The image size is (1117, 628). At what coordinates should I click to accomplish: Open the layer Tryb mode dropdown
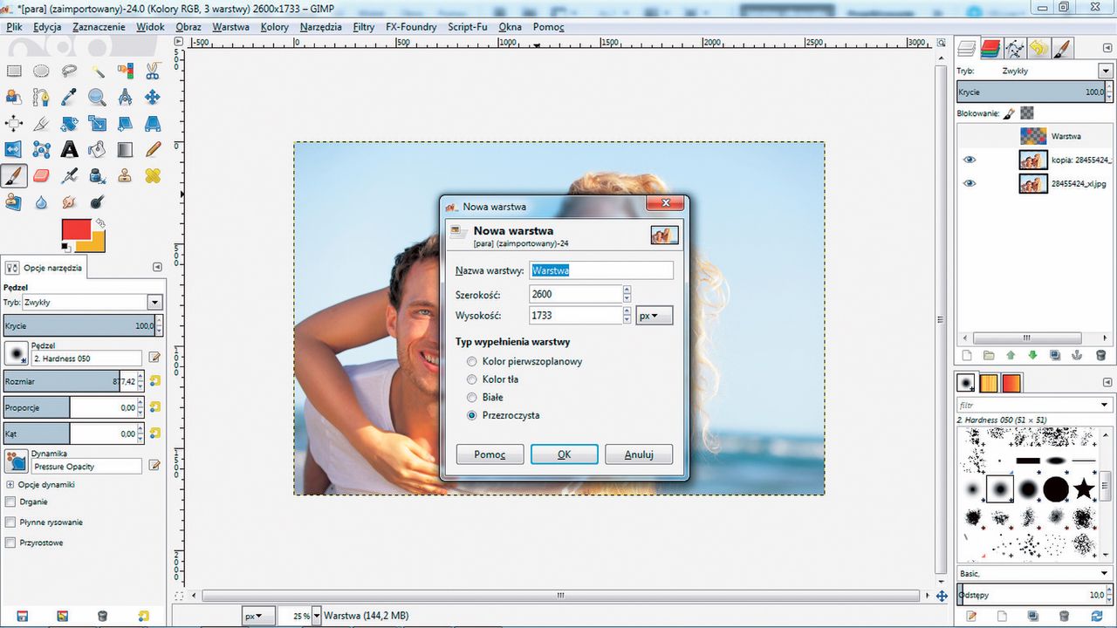pos(1105,71)
